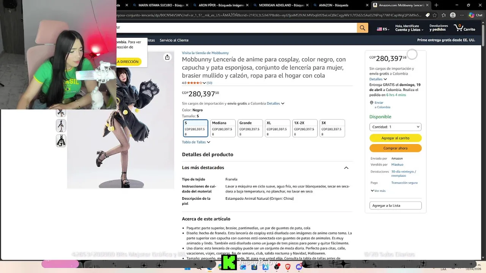Open the browser profile avatar icon
Screen dimensions: 486x273
(x=453, y=15)
